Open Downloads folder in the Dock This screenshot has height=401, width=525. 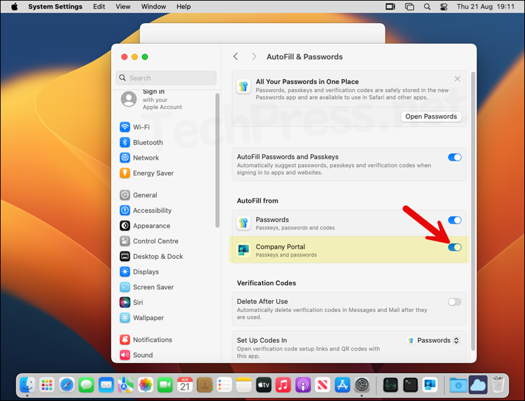[x=458, y=385]
